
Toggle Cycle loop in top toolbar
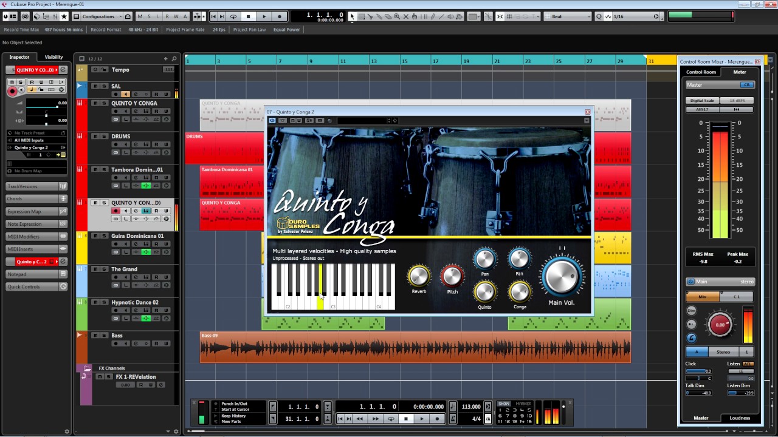pos(233,16)
